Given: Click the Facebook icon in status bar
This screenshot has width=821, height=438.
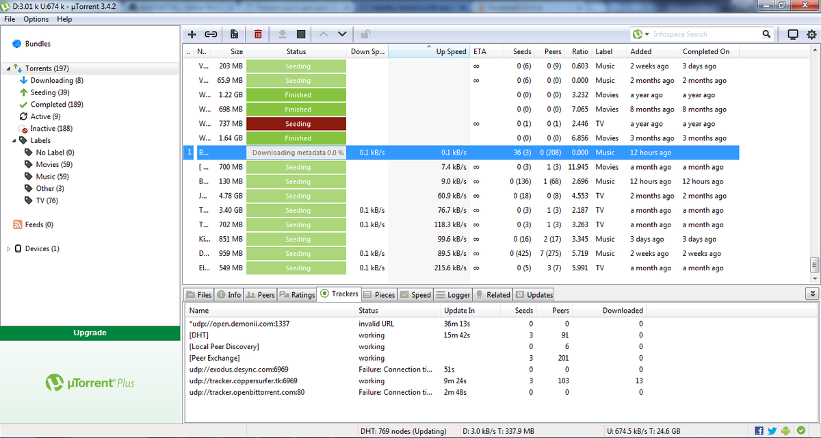Looking at the screenshot, I should (759, 430).
